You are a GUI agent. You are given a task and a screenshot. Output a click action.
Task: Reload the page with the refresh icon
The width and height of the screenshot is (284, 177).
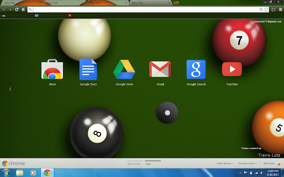pos(17,9)
